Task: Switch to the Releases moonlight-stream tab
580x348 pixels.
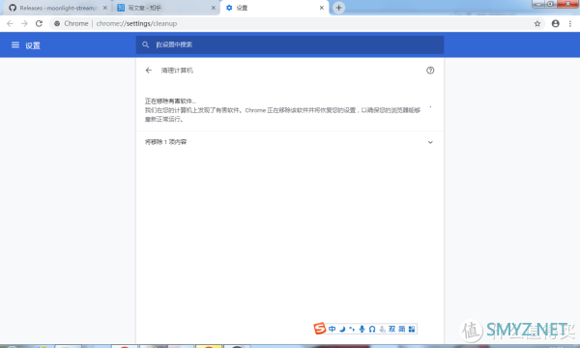Action: [55, 8]
